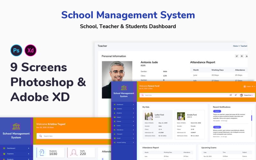This screenshot has height=160, width=256.
Task: Open the Exams sidebar menu item
Action: click(124, 126)
